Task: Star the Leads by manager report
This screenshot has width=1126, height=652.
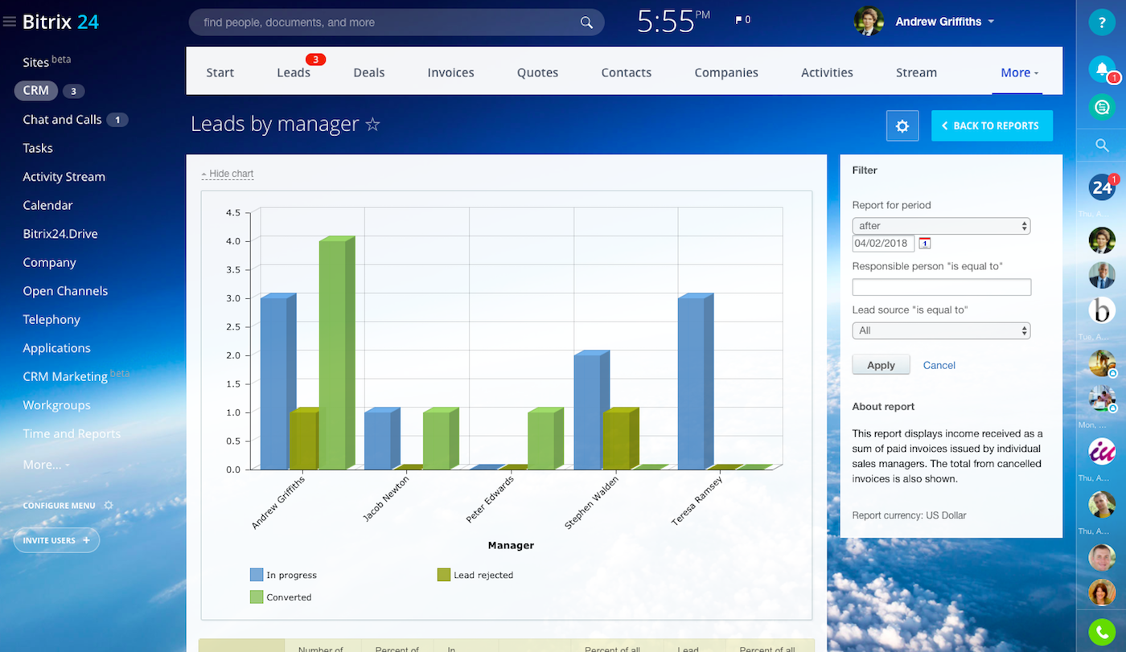Action: click(372, 125)
